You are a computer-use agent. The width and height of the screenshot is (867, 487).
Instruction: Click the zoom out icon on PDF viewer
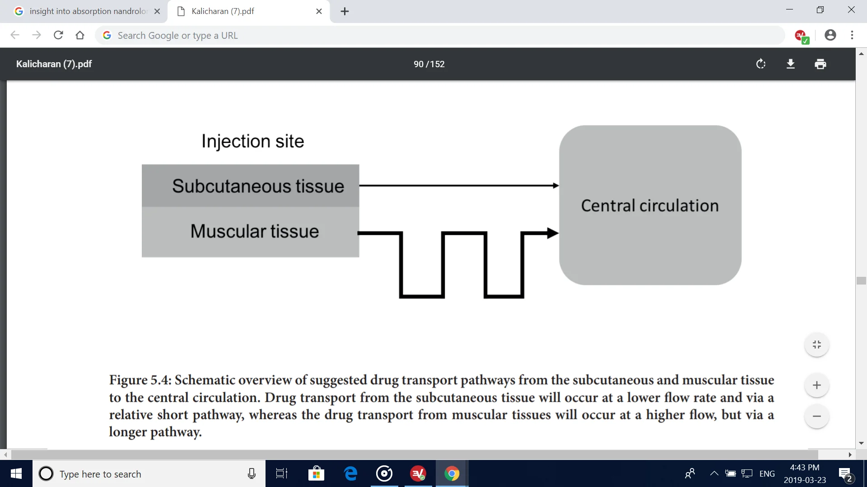pos(817,416)
